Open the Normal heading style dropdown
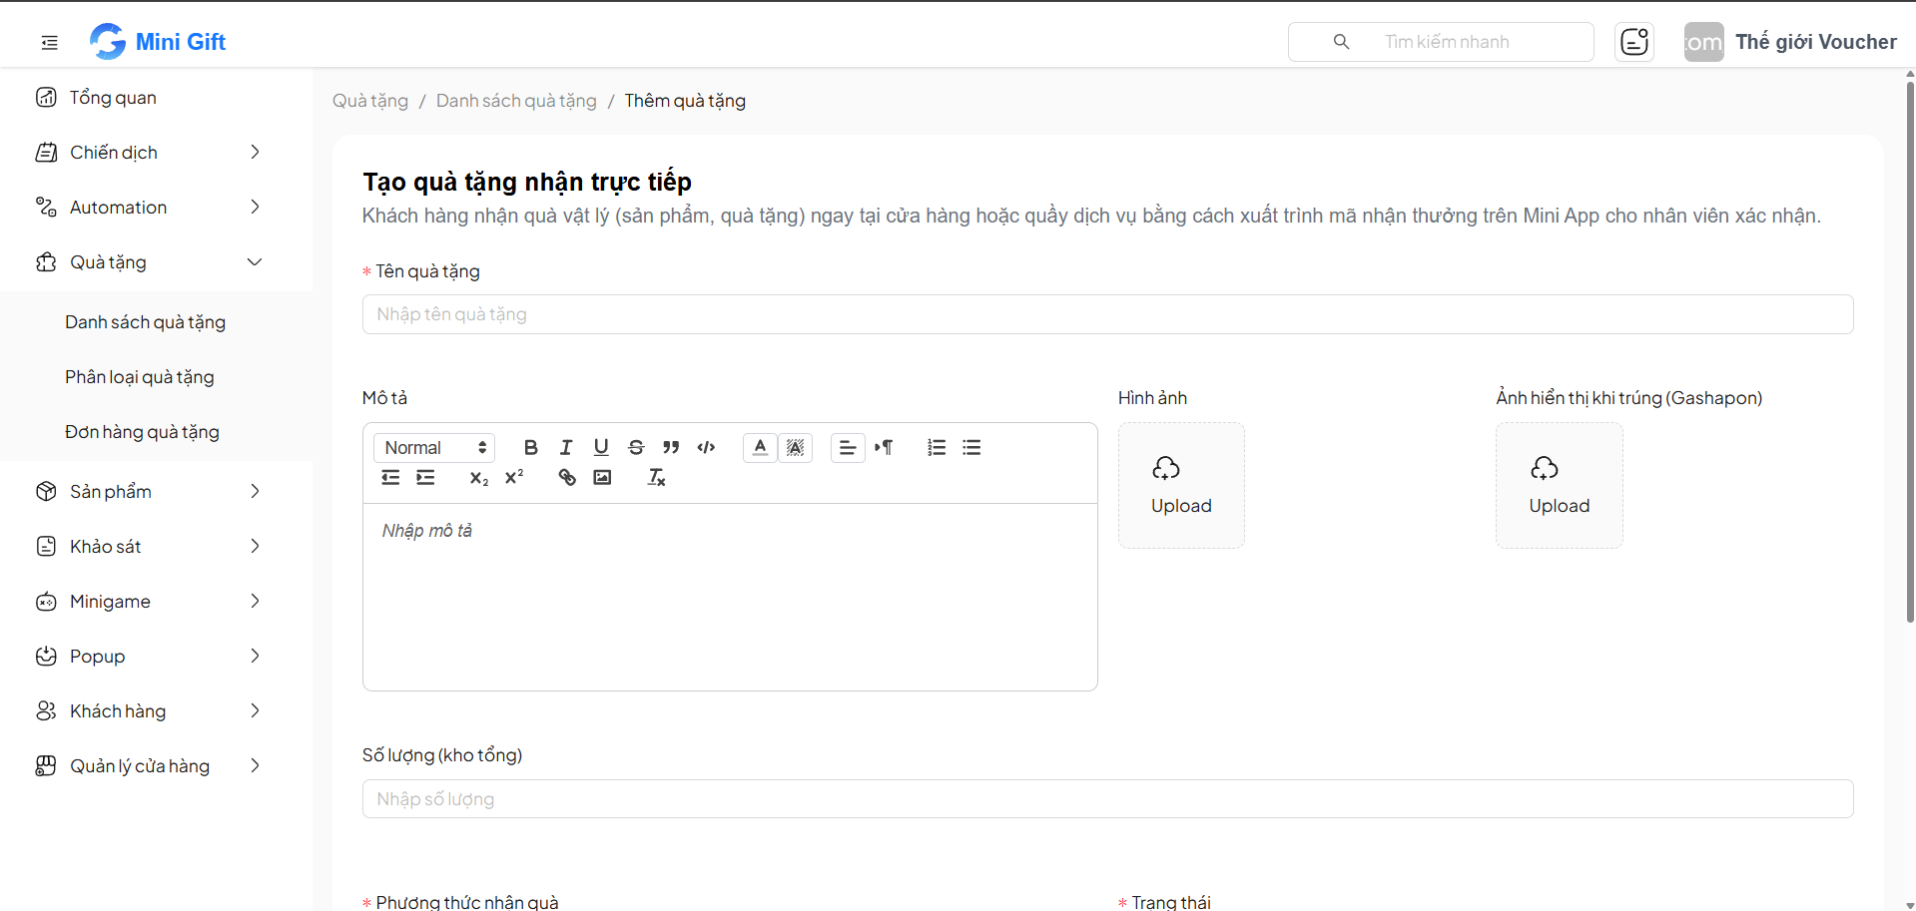The width and height of the screenshot is (1916, 911). [434, 448]
